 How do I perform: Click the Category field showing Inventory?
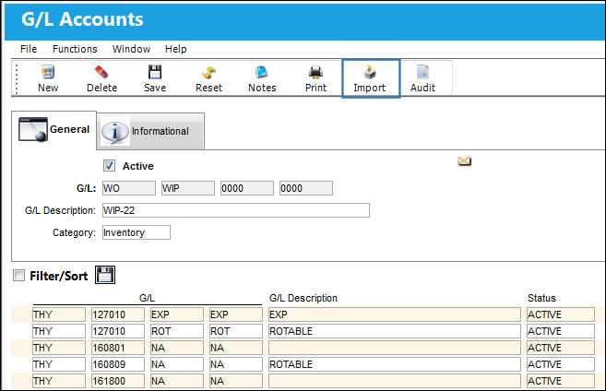(136, 232)
